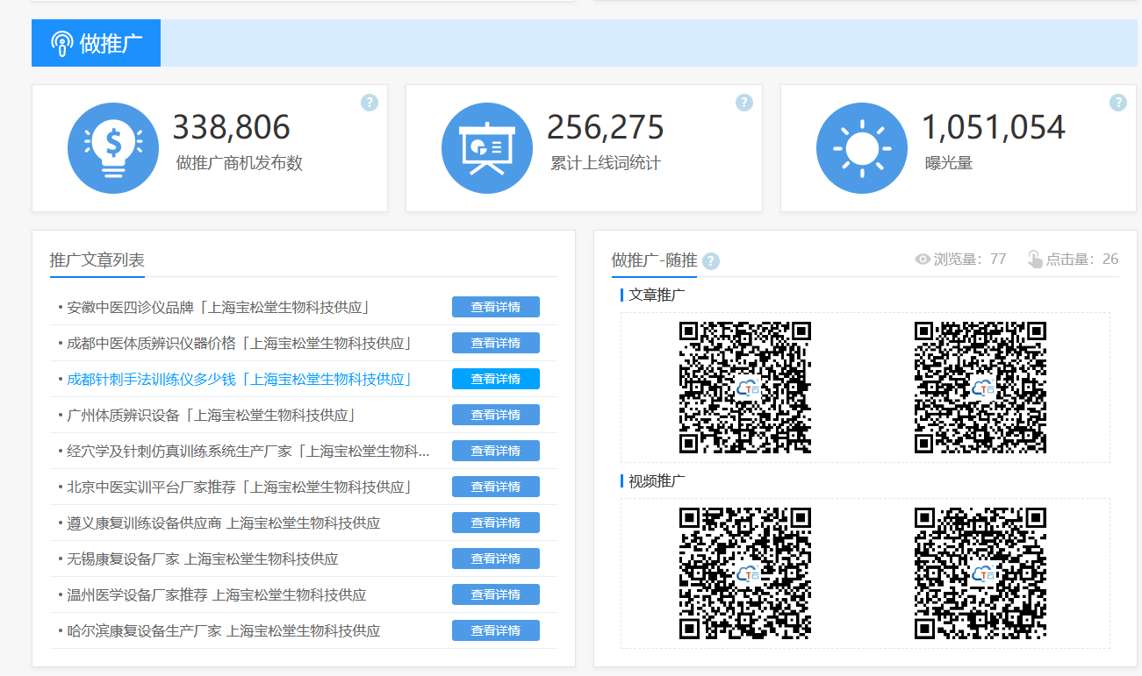1142x676 pixels.
Task: Click the pointer hand icon next to 点击量
Action: pos(1035,259)
